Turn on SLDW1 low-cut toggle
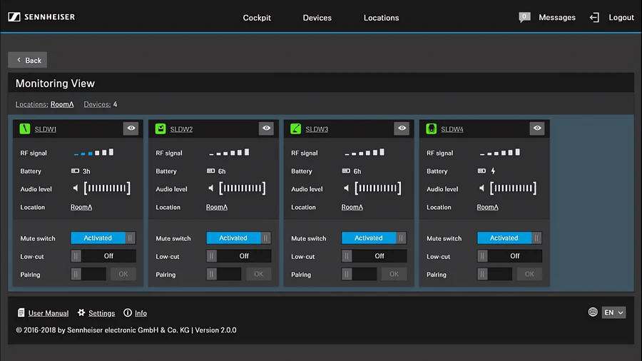This screenshot has width=642, height=361. (103, 256)
